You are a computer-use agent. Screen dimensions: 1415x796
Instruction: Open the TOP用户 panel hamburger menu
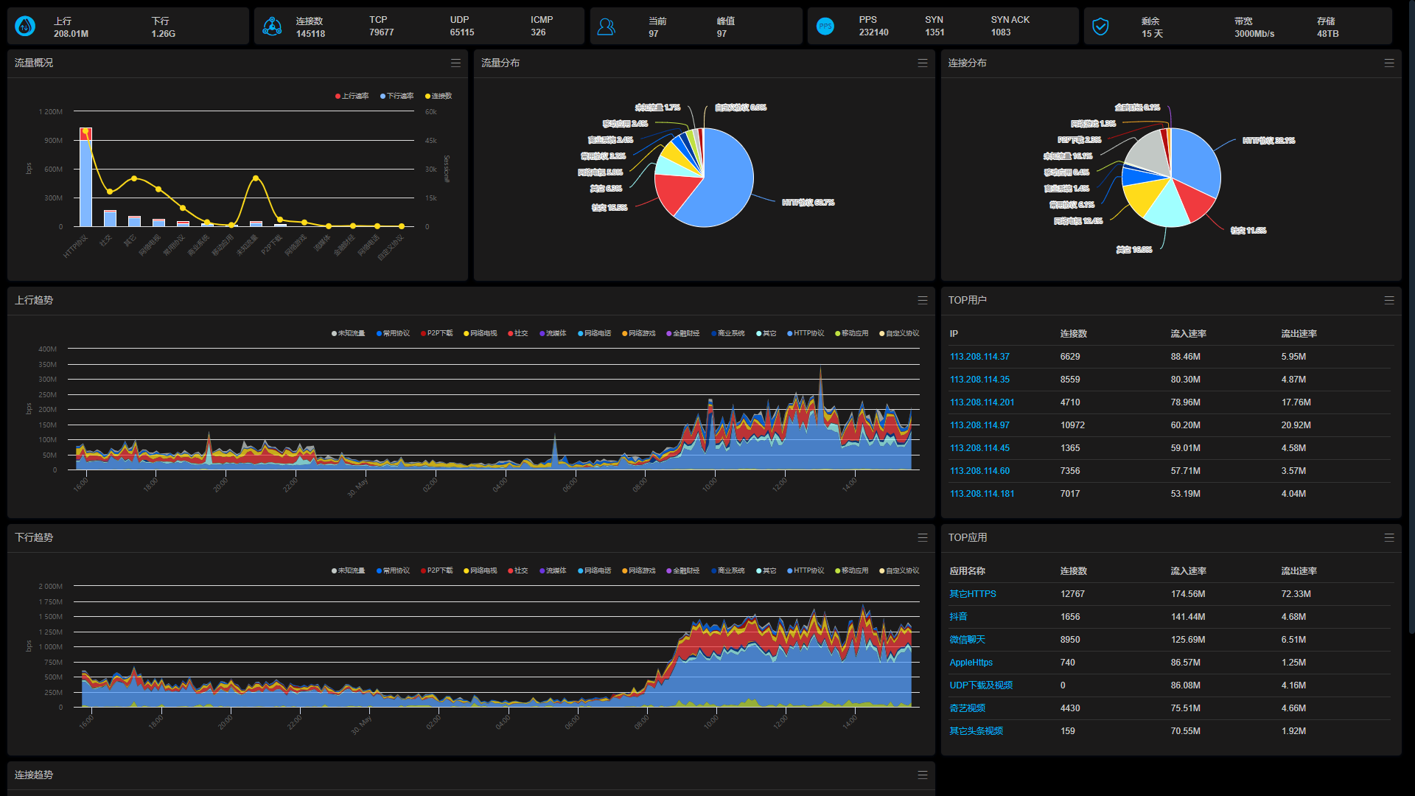click(1388, 301)
